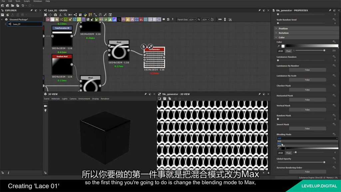Image resolution: width=341 pixels, height=192 pixels.
Task: Click the magnifier search icon in graph toolbar
Action: pos(65,15)
